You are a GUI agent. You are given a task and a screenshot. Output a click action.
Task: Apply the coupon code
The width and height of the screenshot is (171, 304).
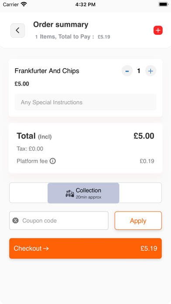click(138, 221)
